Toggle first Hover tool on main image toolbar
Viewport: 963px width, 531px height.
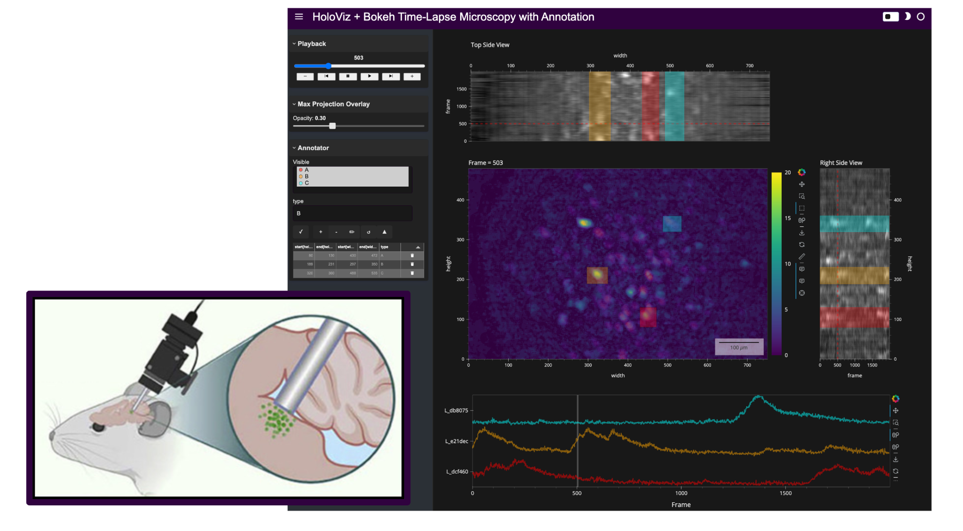(x=801, y=269)
